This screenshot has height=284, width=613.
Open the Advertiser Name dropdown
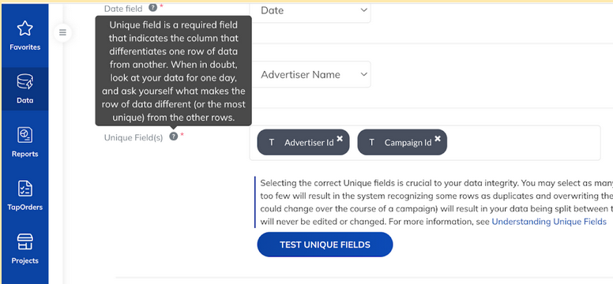click(310, 74)
